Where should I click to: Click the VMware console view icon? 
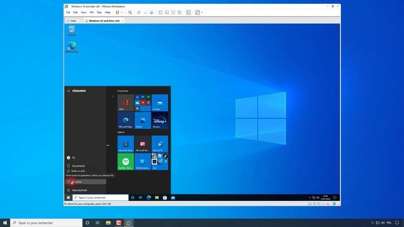click(x=188, y=13)
